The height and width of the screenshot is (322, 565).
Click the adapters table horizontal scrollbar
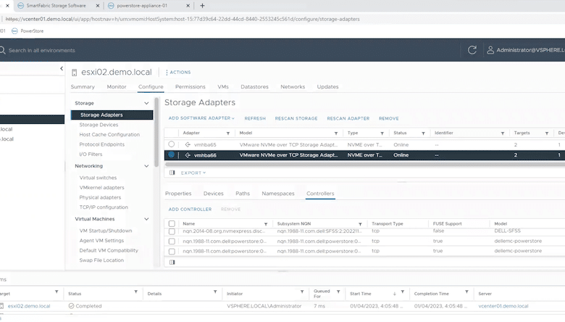click(364, 165)
